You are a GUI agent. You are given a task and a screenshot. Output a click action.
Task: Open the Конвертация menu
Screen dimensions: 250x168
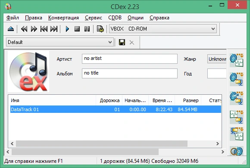(63, 18)
